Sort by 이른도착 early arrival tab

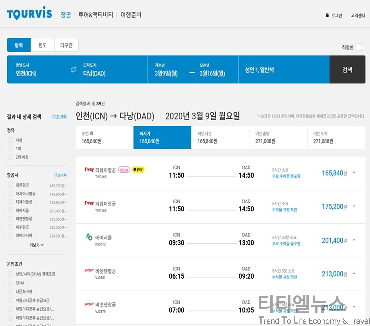coord(336,137)
